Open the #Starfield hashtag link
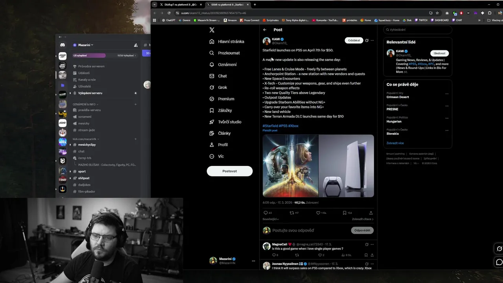This screenshot has width=503, height=283. tap(270, 126)
